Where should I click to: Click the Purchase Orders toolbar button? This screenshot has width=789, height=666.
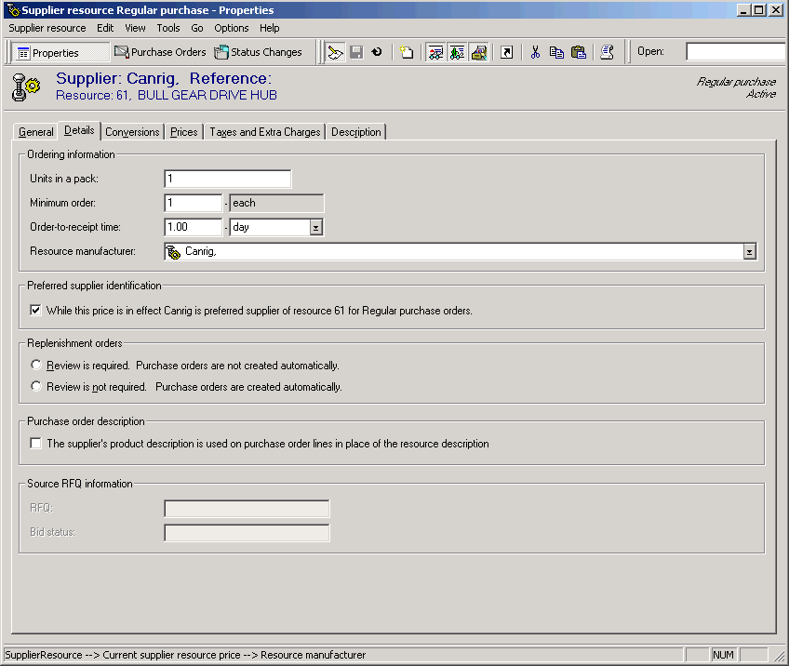click(x=160, y=52)
